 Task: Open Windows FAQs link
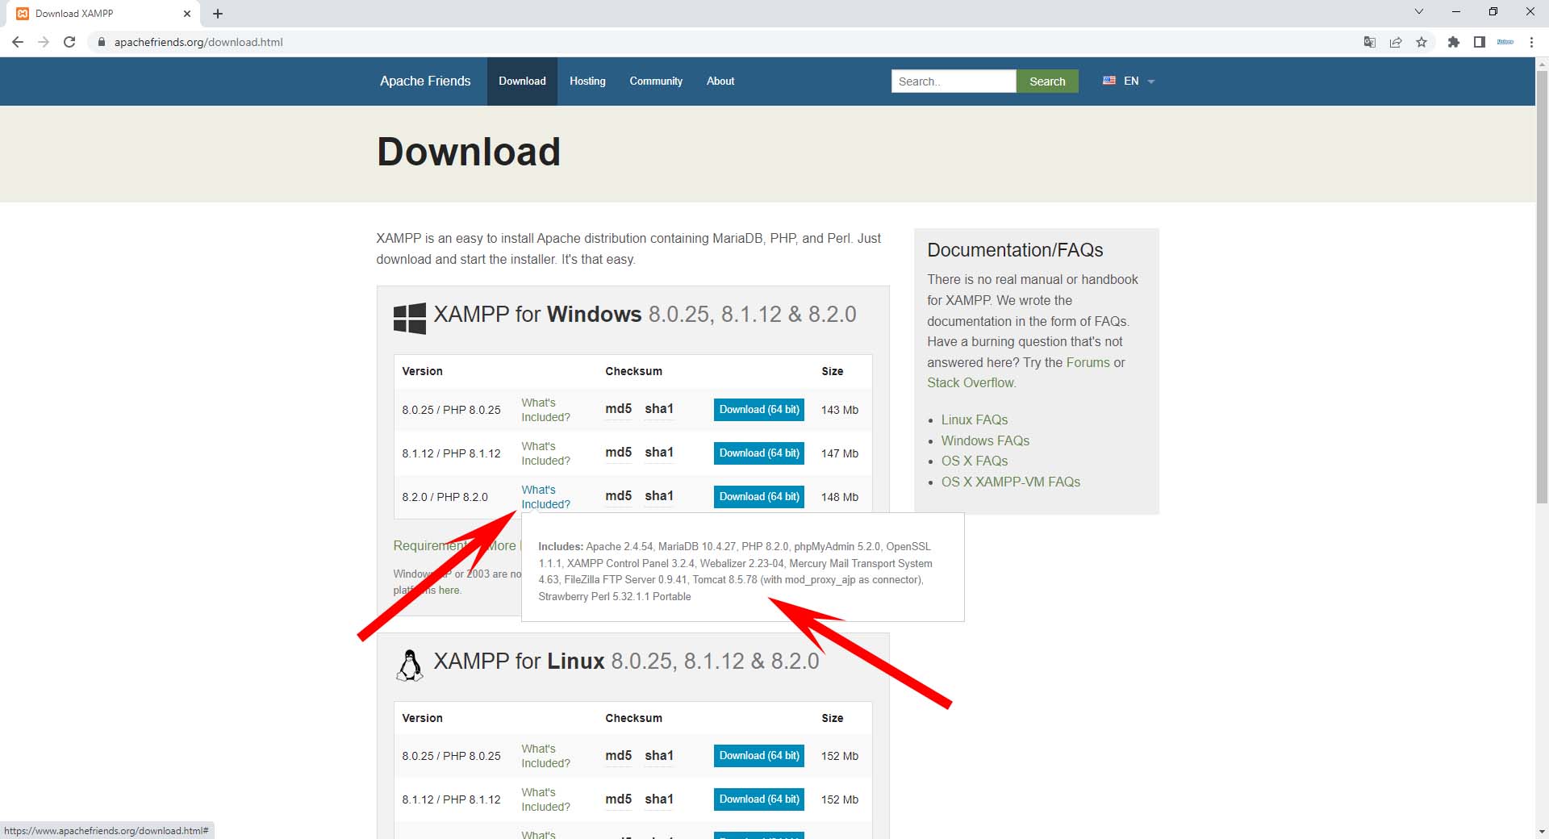click(x=985, y=440)
